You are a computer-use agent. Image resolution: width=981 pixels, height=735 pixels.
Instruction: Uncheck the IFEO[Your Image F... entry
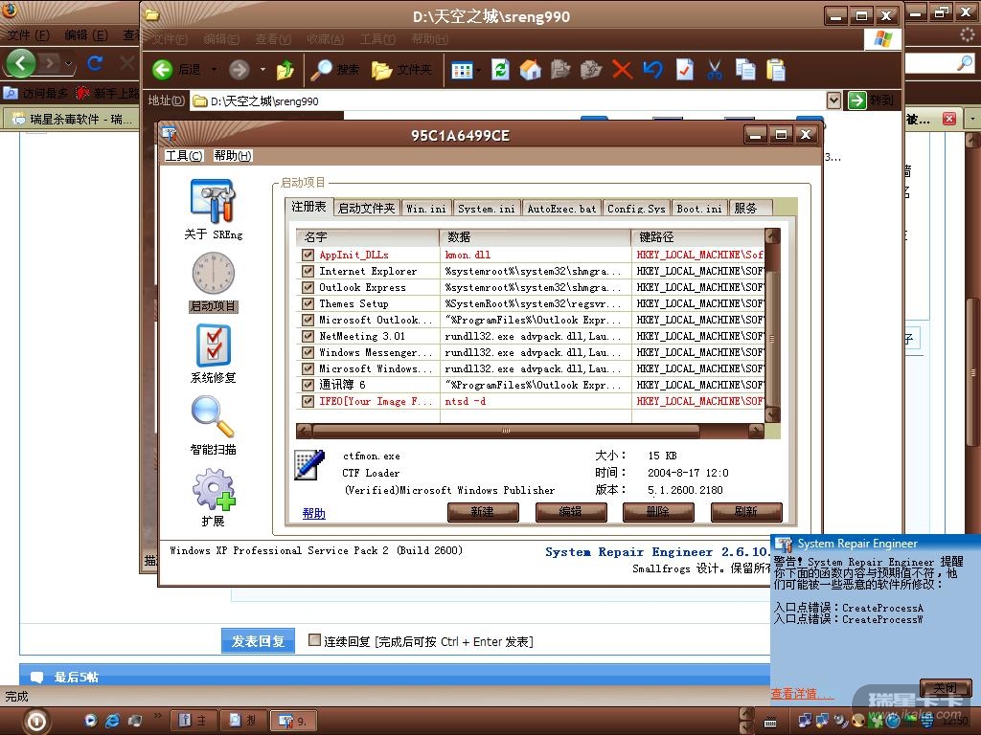tap(308, 401)
